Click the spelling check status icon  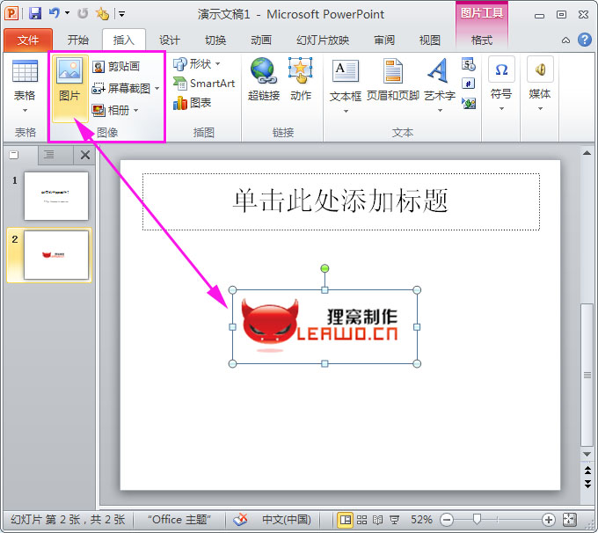click(x=241, y=519)
